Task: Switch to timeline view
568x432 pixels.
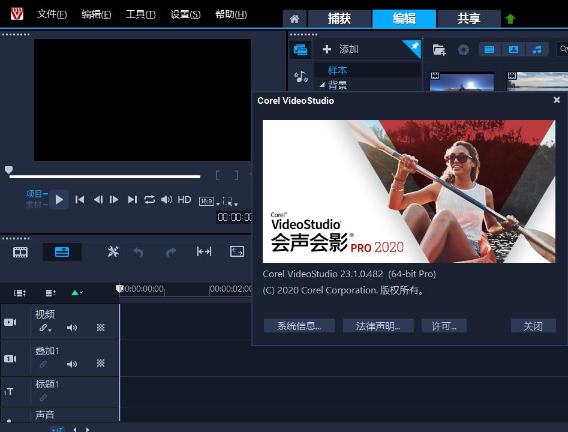Action: [x=62, y=252]
